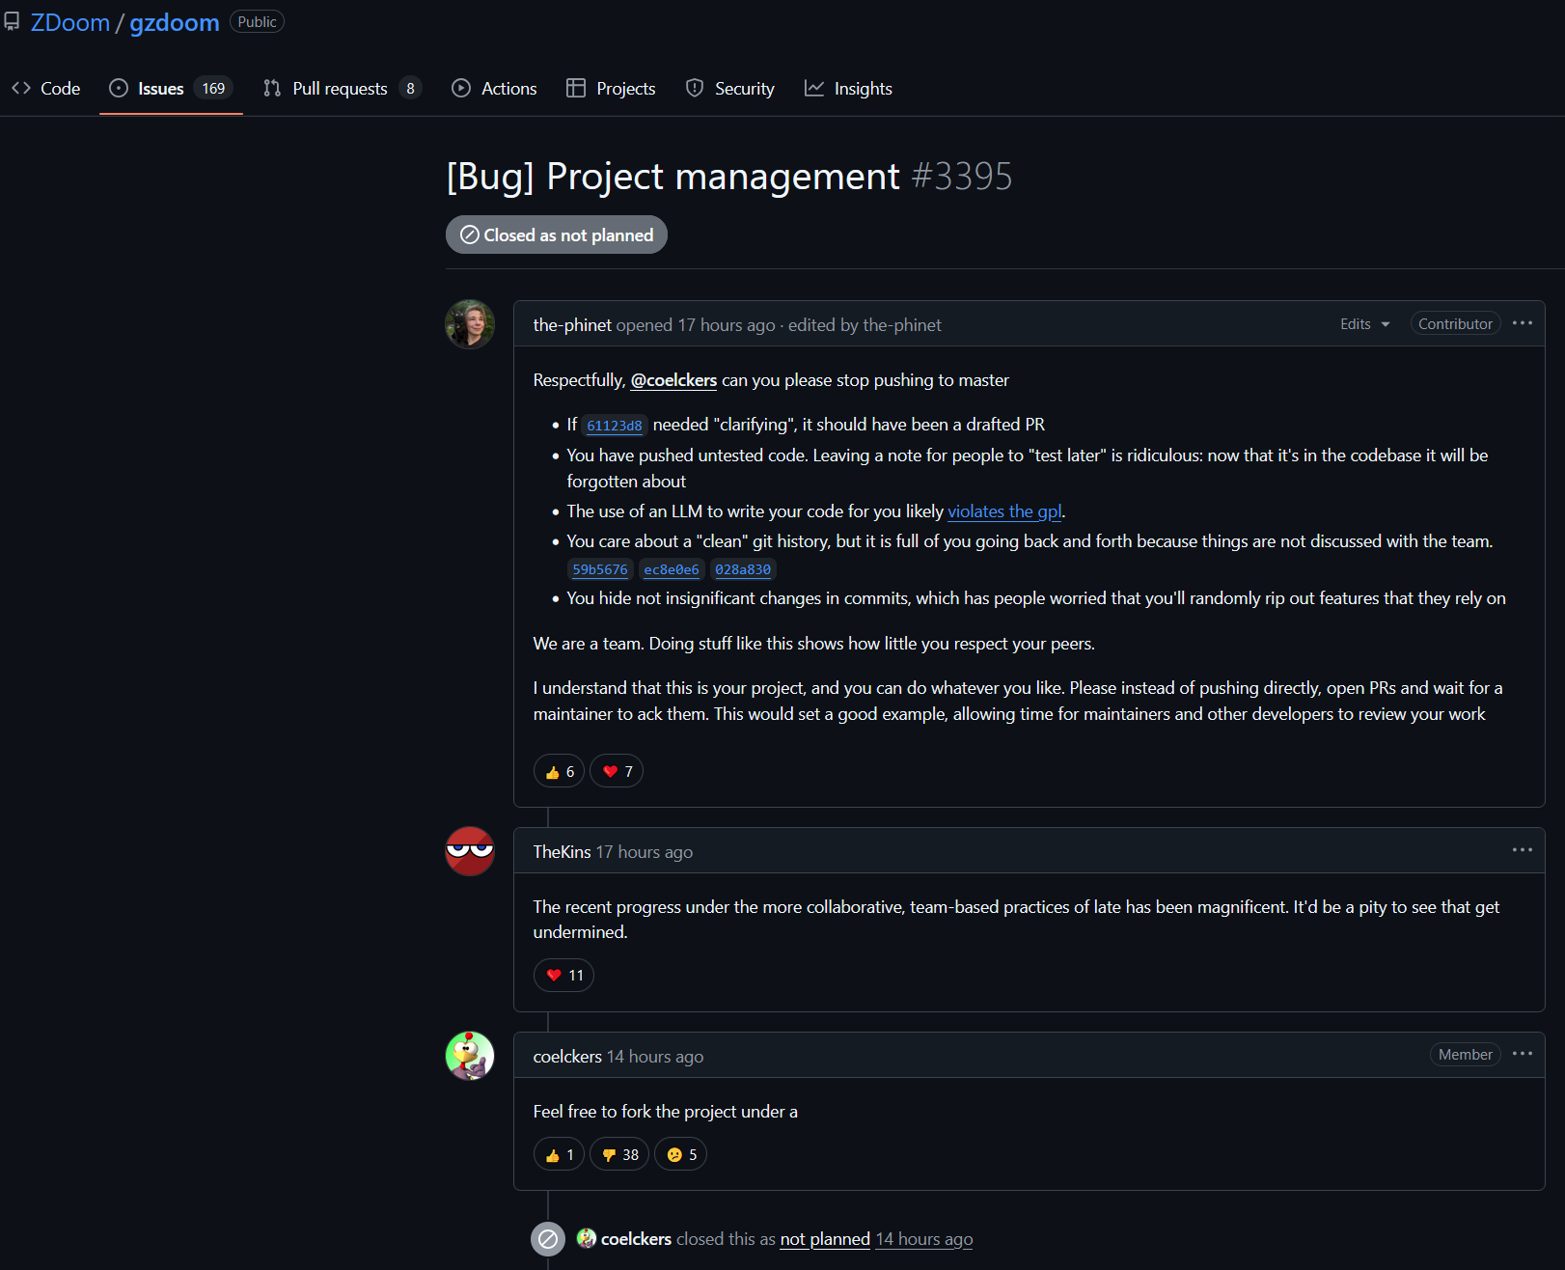The image size is (1565, 1270).
Task: Toggle thumbs up reaction with 6 votes
Action: [559, 771]
